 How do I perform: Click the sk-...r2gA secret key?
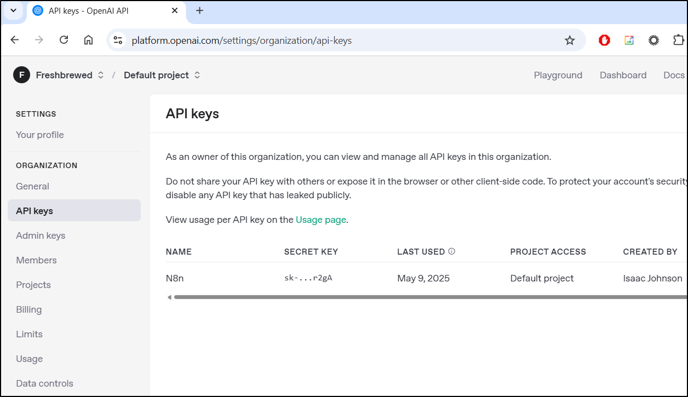(308, 278)
